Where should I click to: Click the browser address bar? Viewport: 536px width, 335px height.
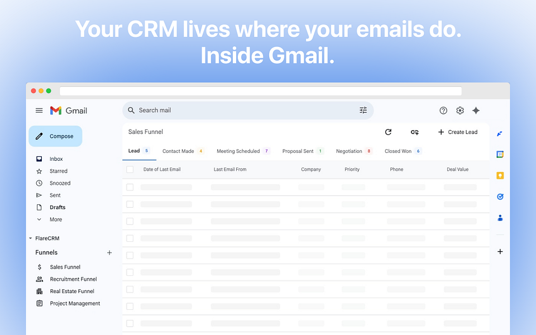coord(261,91)
